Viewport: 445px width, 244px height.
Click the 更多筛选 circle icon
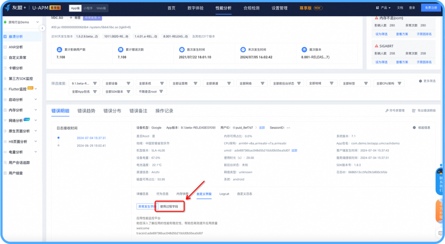(420, 81)
